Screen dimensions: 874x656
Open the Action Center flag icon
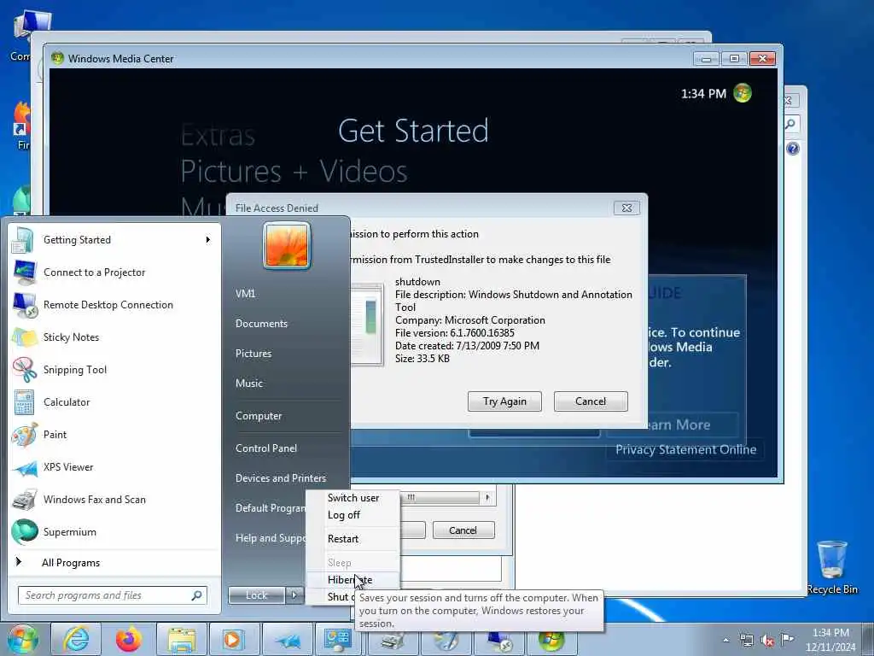click(x=787, y=640)
